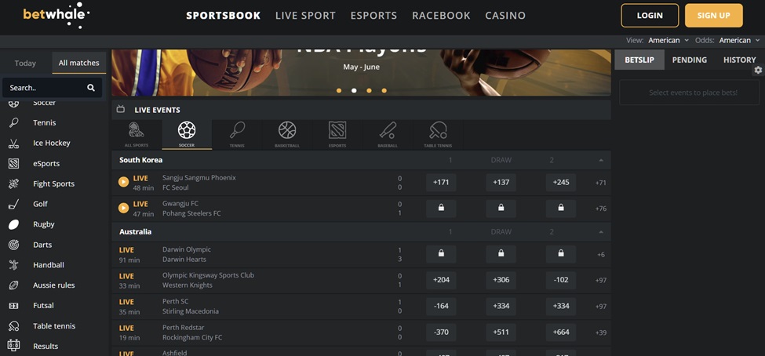Open the Odds American dropdown
The width and height of the screenshot is (765, 356).
coord(738,40)
